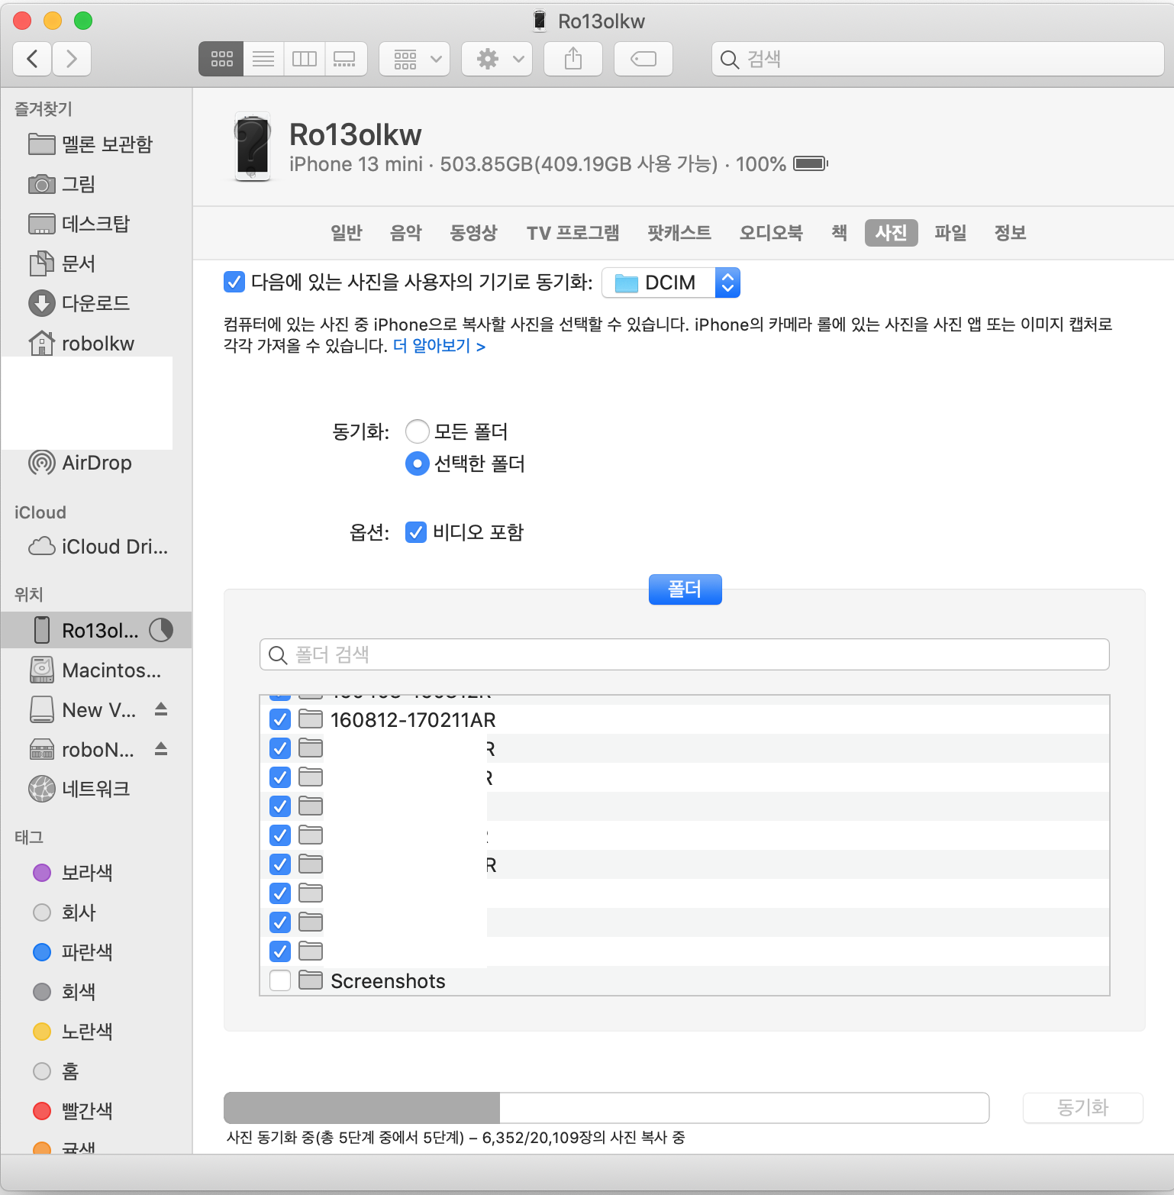Viewport: 1174px width, 1195px height.
Task: Click sync progress pie icon beside Ro13ol...
Action: click(x=161, y=630)
